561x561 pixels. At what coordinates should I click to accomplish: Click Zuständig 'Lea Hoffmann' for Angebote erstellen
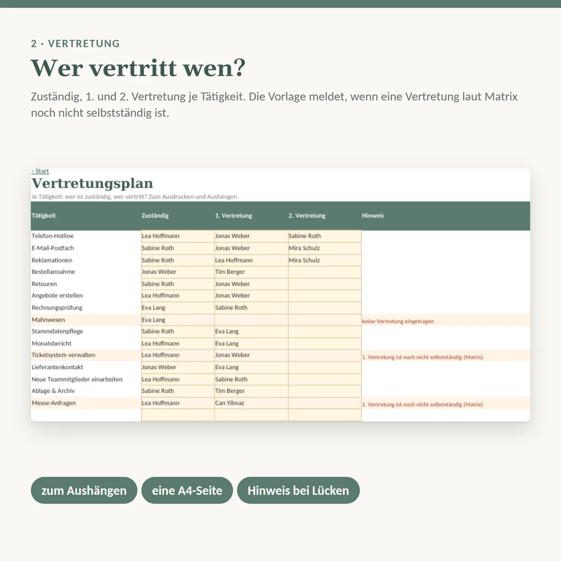[x=178, y=295]
